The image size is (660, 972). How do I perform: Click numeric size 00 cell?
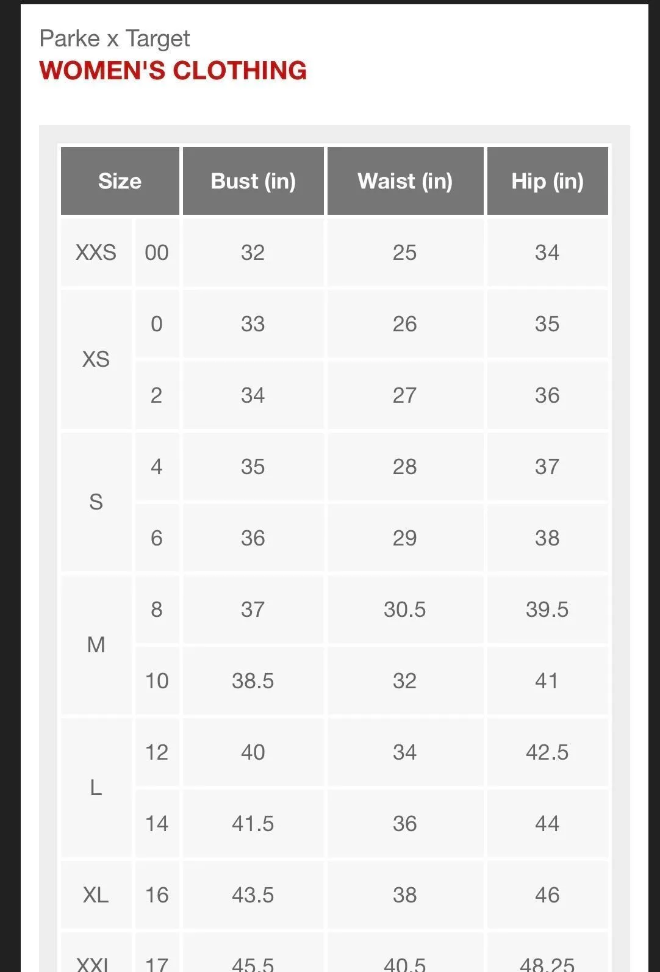click(157, 252)
